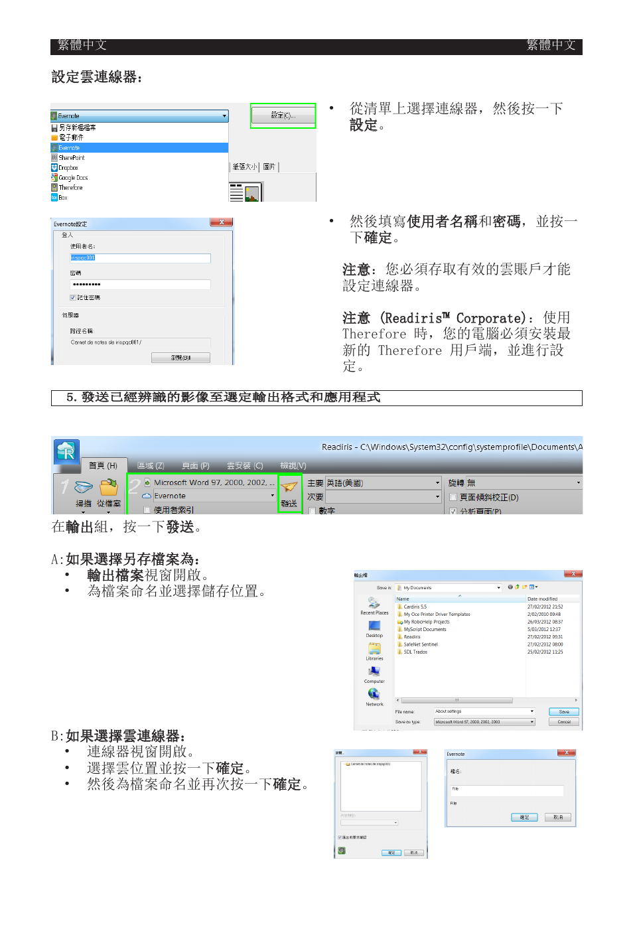Screen dimensions: 633x937
Task: Click Network shortcut icon
Action: pos(374,694)
